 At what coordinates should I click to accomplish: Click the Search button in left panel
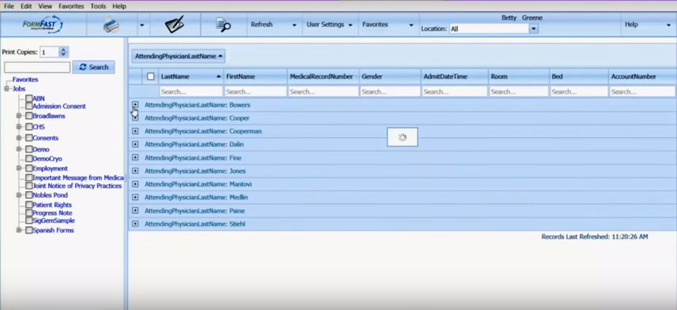click(94, 67)
